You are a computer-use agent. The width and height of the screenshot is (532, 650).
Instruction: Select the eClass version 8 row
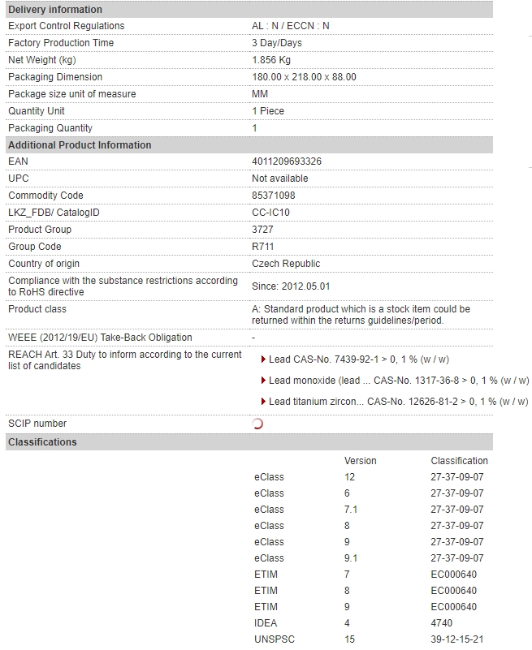[x=369, y=526]
